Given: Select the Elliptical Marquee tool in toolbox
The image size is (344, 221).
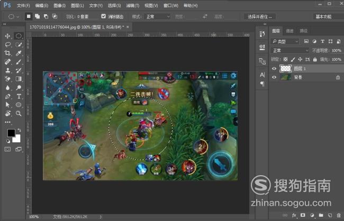Looking at the screenshot, I should pyautogui.click(x=19, y=36).
